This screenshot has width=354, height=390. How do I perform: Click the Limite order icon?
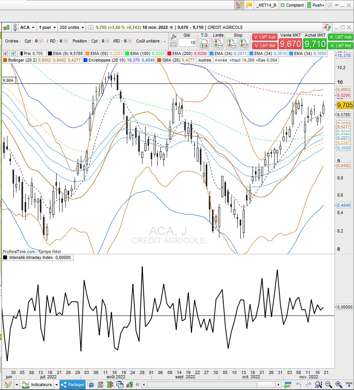(218, 44)
